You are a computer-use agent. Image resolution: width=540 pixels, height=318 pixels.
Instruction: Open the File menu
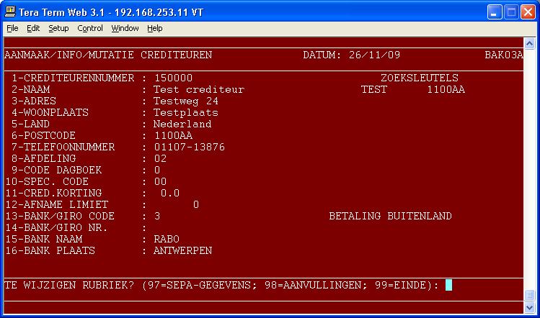[12, 28]
